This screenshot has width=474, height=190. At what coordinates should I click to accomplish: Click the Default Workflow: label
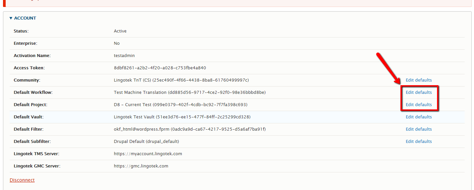[33, 92]
